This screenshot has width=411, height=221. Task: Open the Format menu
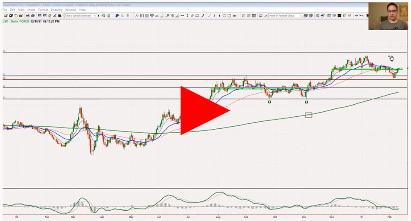point(43,10)
